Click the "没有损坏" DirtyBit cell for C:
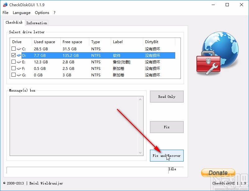This screenshot has height=191, width=249. tap(153, 49)
